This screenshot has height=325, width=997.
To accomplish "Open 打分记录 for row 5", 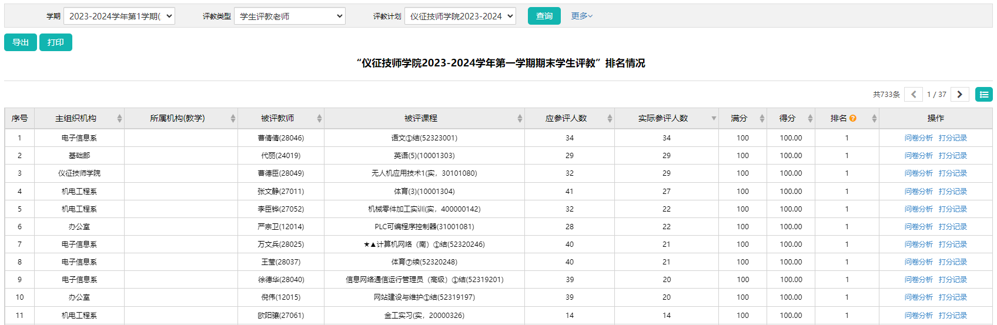I will (952, 209).
